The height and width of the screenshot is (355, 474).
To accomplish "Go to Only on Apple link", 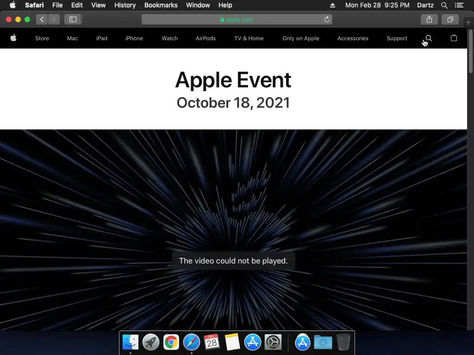I will (x=301, y=38).
